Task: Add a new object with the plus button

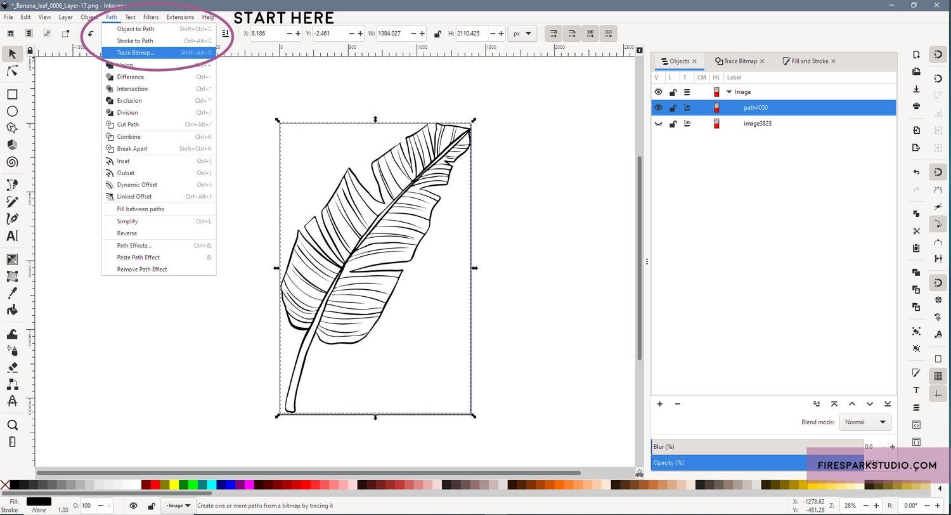Action: coord(659,404)
